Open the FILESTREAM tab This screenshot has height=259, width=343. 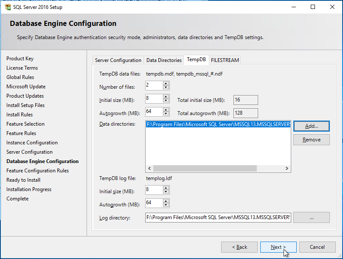click(x=225, y=60)
